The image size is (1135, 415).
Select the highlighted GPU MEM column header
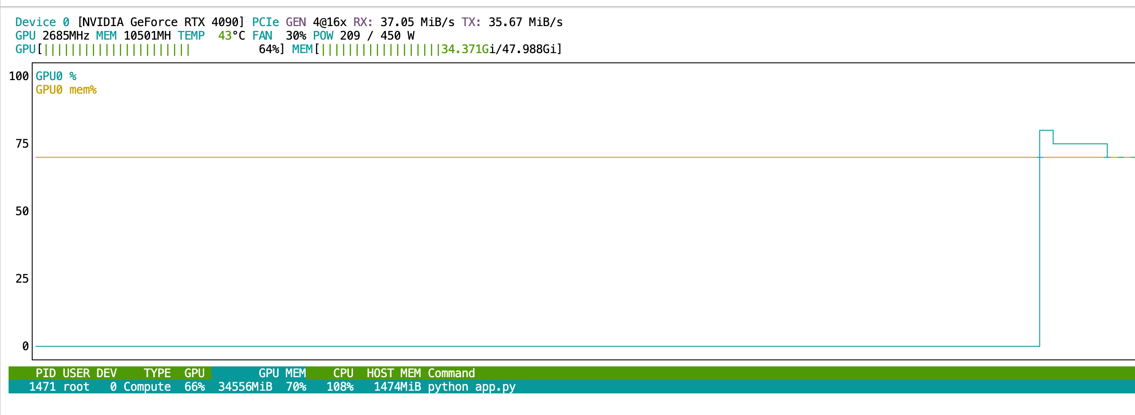(282, 373)
